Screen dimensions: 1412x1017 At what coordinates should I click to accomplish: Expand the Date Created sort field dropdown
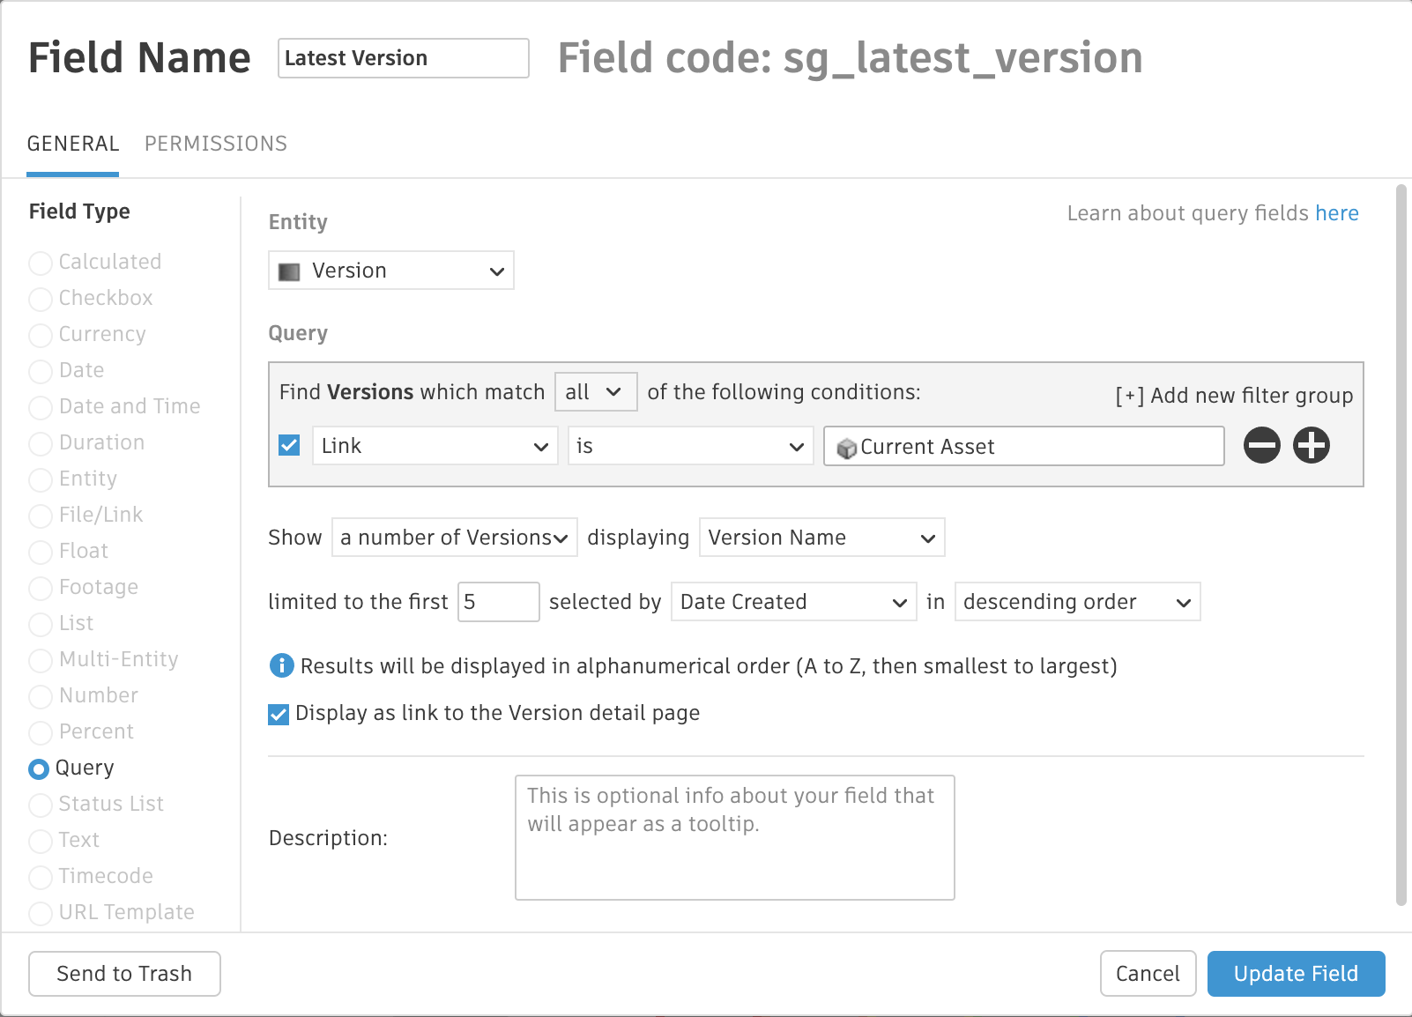coord(793,602)
